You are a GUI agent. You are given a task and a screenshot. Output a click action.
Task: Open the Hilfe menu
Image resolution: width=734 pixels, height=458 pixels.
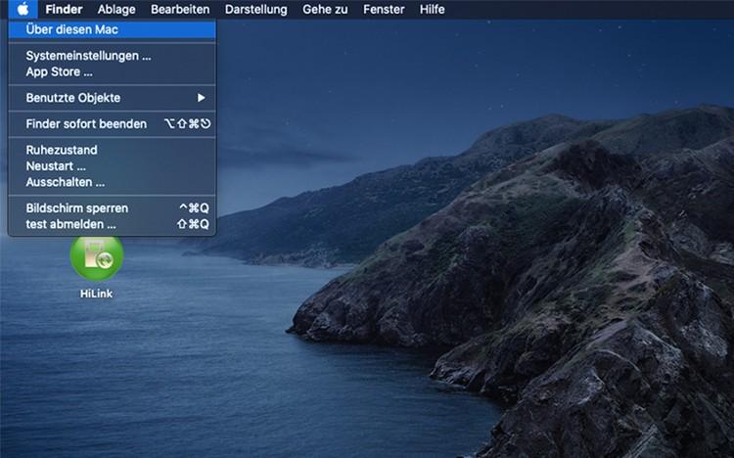432,10
